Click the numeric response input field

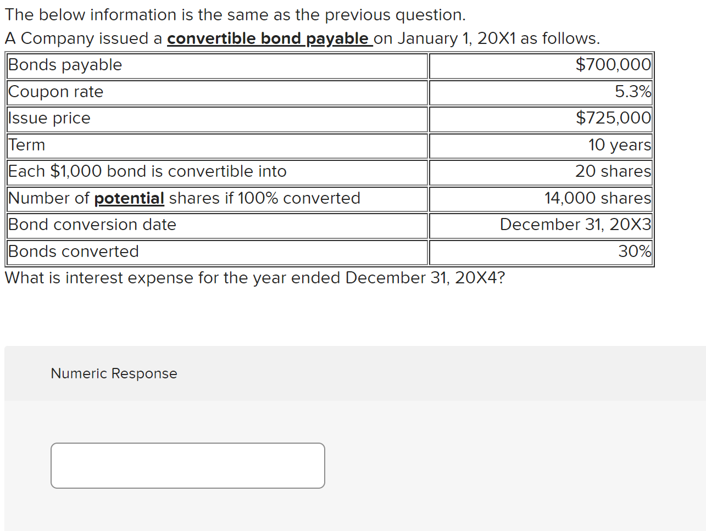point(187,465)
